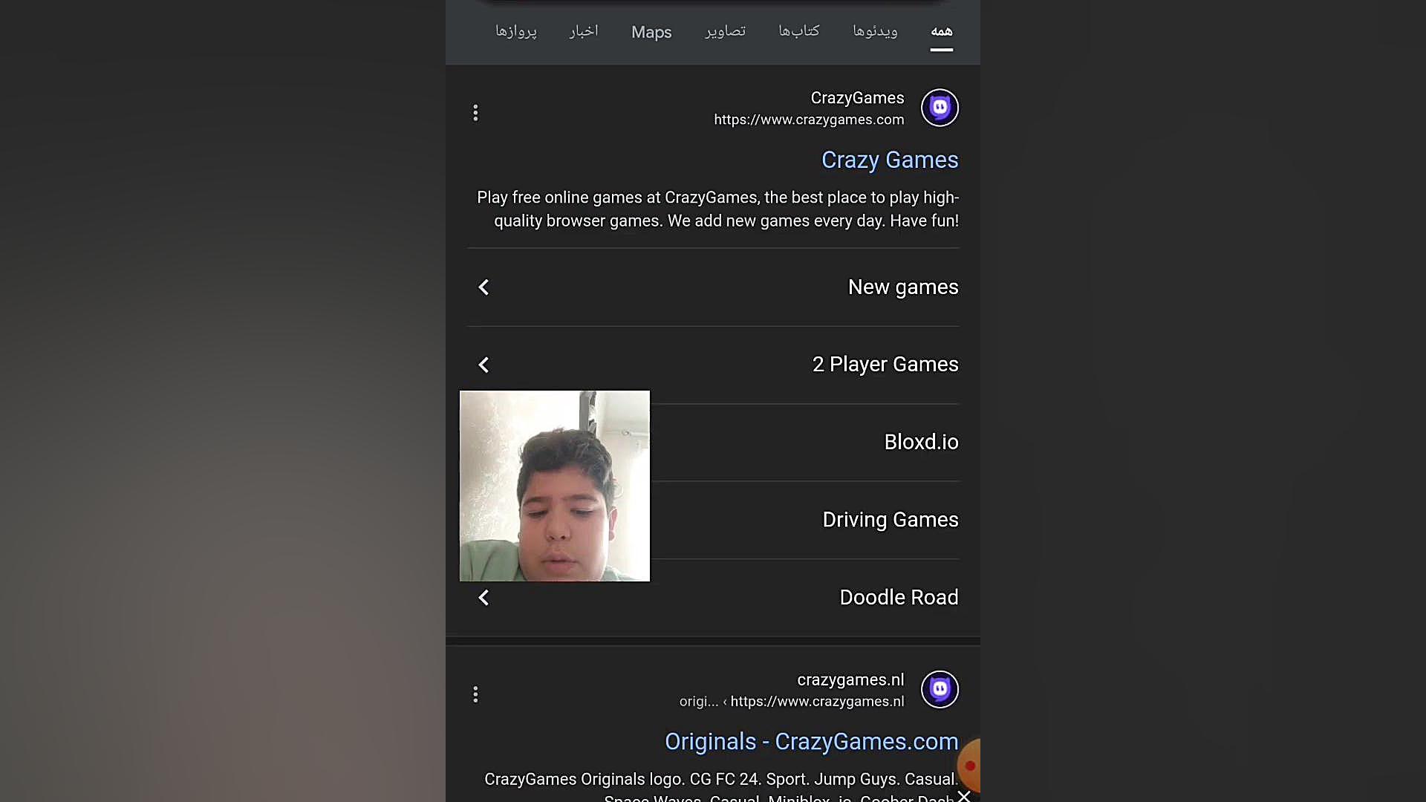Open the Originals - CrazyGames.com link
The height and width of the screenshot is (802, 1426).
point(811,741)
